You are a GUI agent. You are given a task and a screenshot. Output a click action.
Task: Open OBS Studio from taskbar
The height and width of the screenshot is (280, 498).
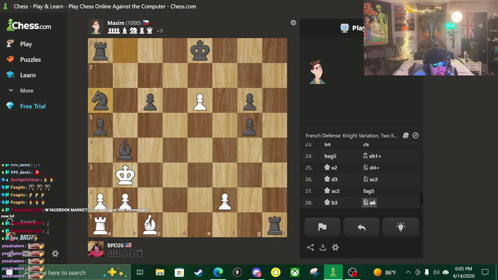(352, 272)
